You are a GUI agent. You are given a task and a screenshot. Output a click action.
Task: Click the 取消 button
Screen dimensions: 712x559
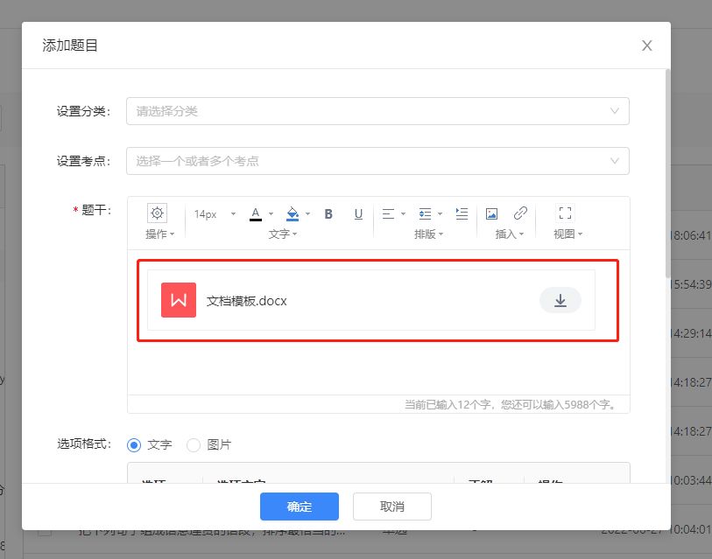[x=392, y=507]
